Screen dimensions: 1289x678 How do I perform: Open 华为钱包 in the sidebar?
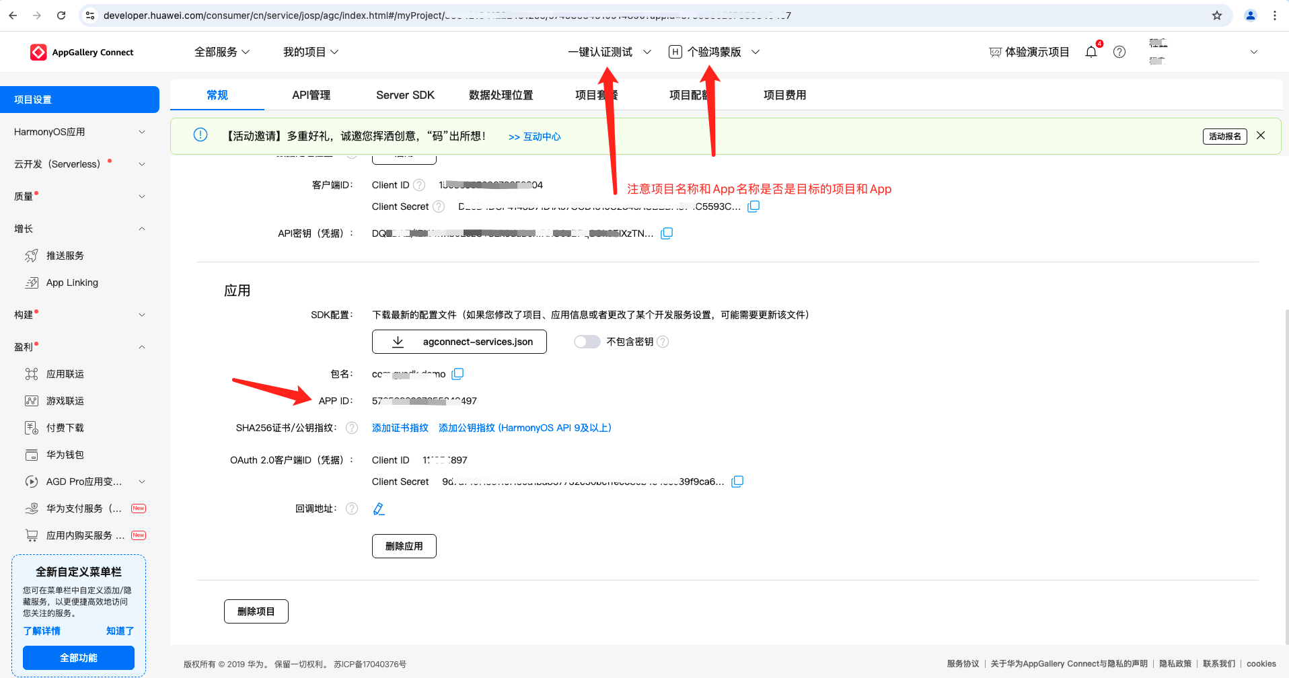point(65,455)
